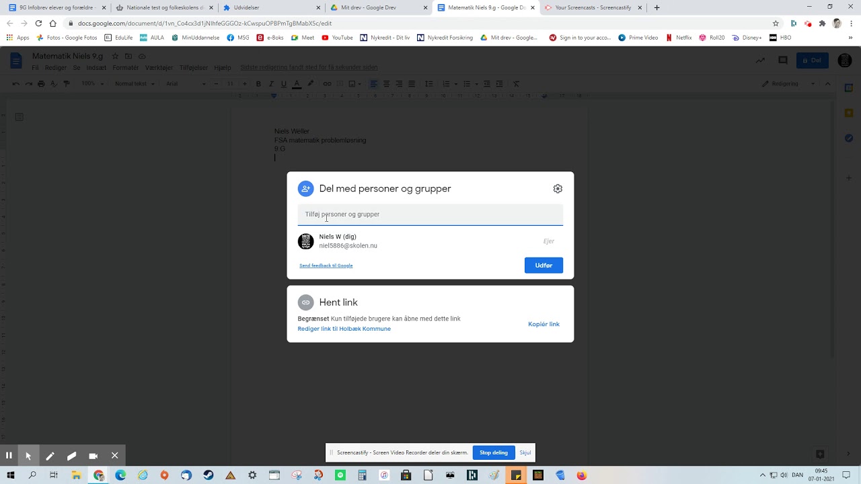Open Microsoft Edge from taskbar
The height and width of the screenshot is (484, 861).
click(x=120, y=475)
